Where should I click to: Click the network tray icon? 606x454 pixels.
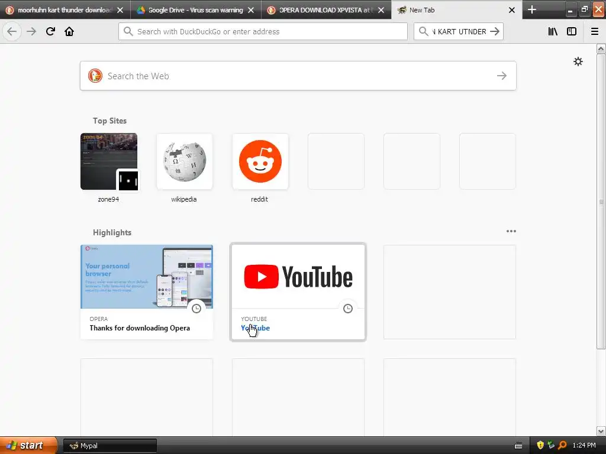(x=551, y=445)
